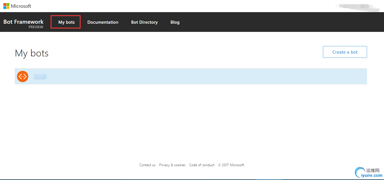Open the Blog page

[175, 22]
